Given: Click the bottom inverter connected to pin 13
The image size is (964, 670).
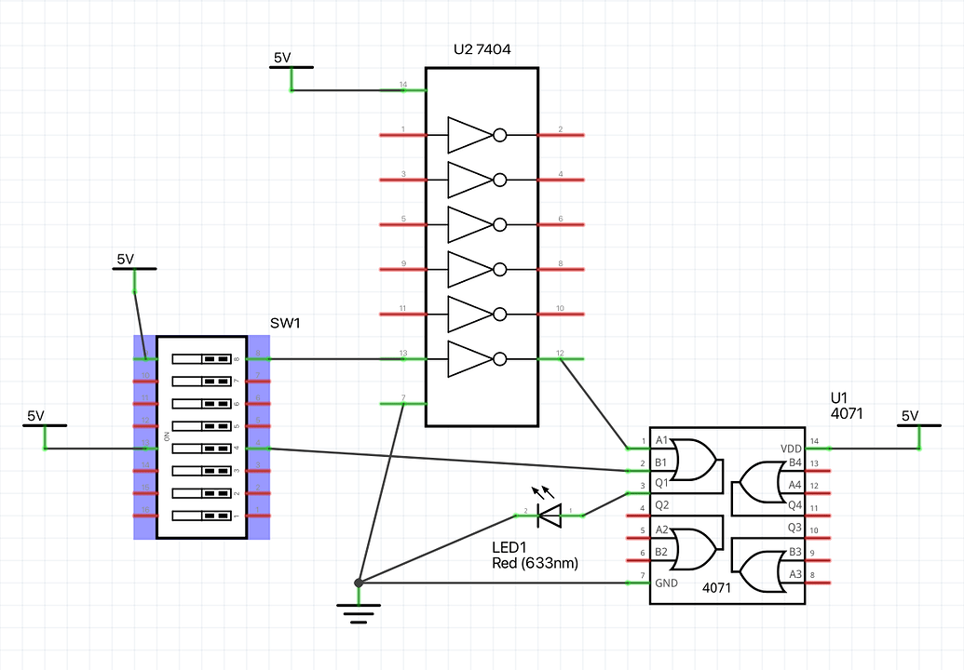Looking at the screenshot, I should pyautogui.click(x=470, y=357).
